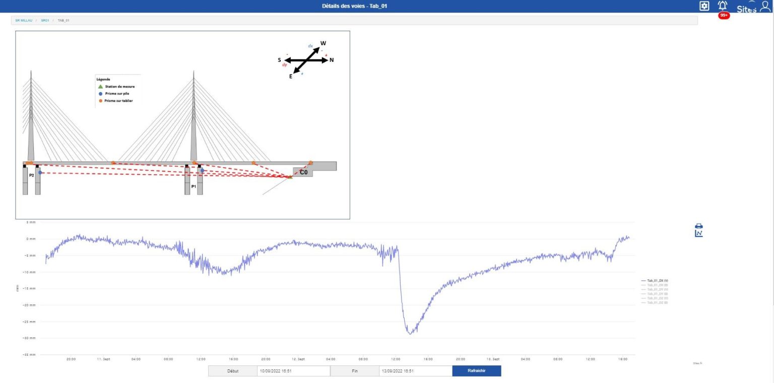
Task: Click TAB_01 breadcrumb item
Action: coord(63,20)
